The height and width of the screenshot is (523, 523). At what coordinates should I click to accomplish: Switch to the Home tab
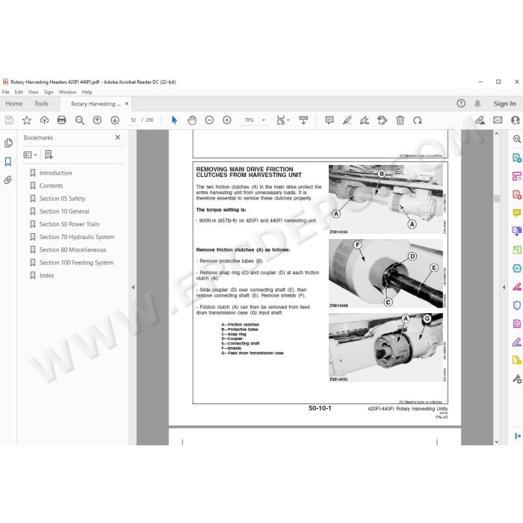(14, 104)
